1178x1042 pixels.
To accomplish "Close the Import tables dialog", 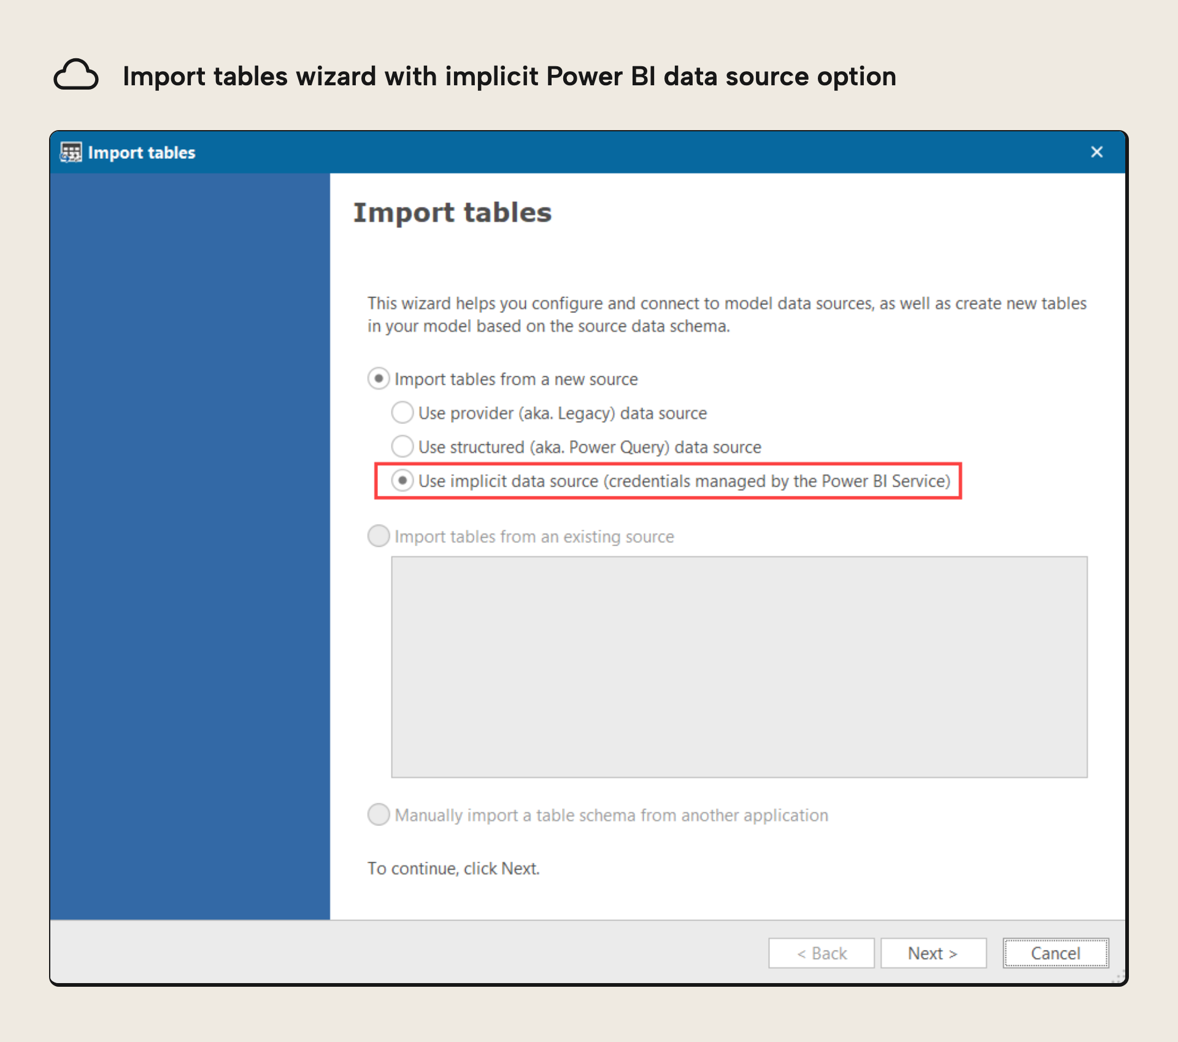I will click(1096, 152).
